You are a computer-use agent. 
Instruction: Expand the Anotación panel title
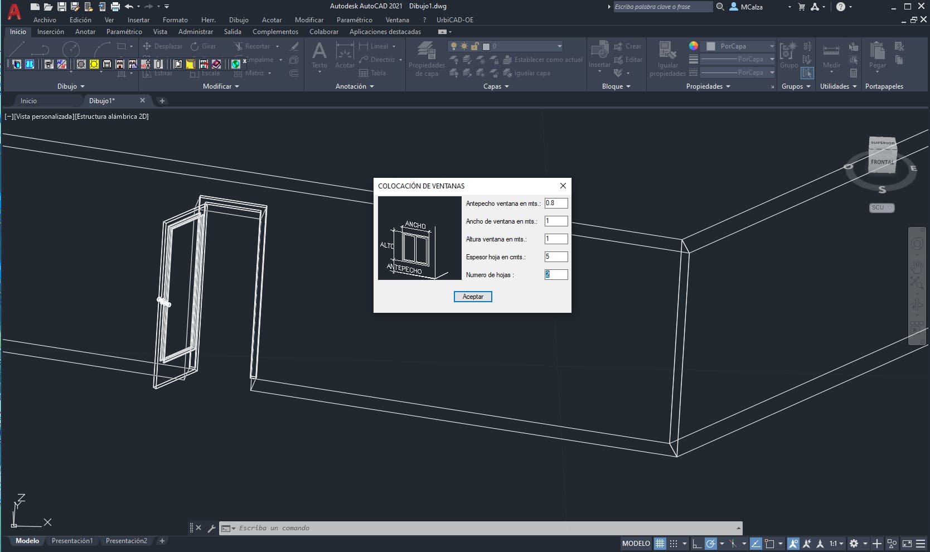pyautogui.click(x=355, y=86)
